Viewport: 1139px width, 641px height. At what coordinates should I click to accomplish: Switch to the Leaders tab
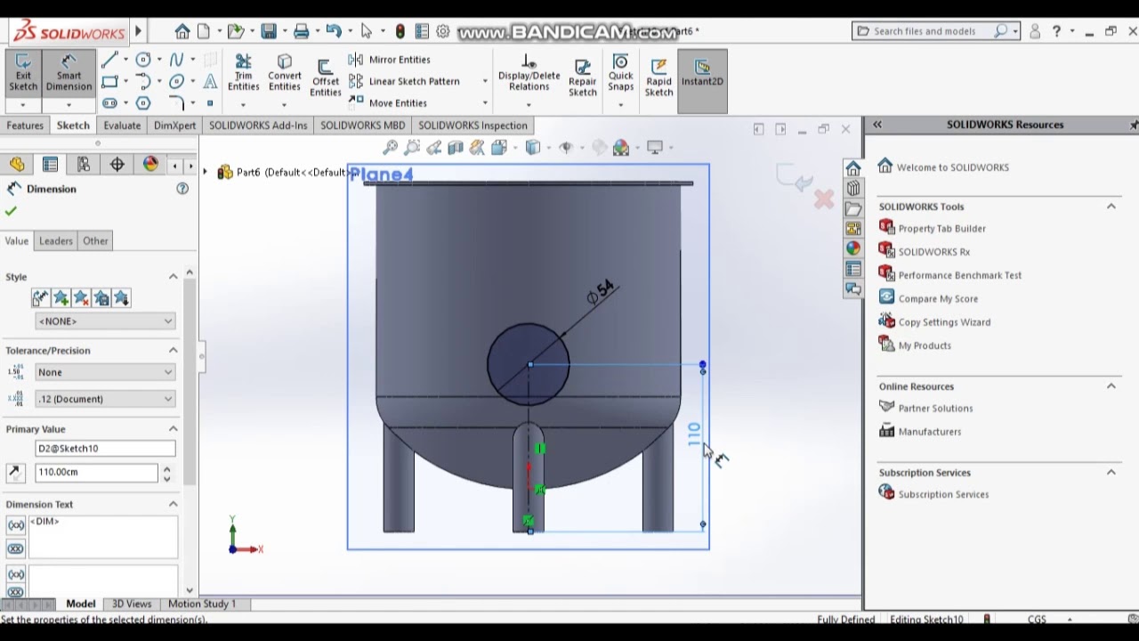[55, 240]
